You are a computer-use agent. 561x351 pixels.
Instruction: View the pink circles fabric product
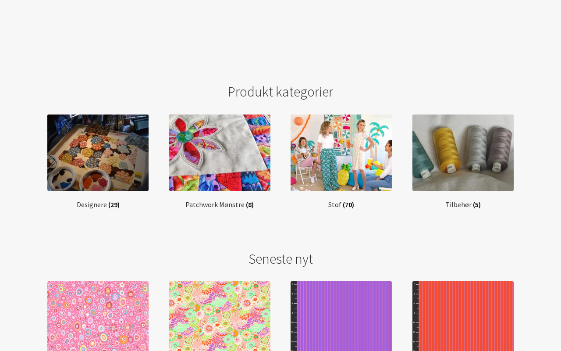tap(98, 316)
